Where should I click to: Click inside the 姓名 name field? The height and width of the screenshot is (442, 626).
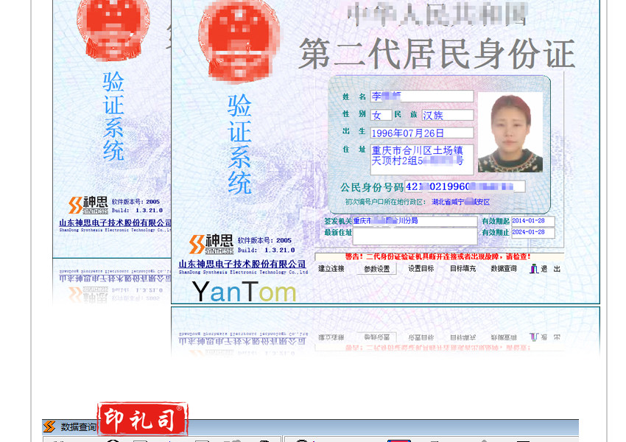click(x=421, y=97)
